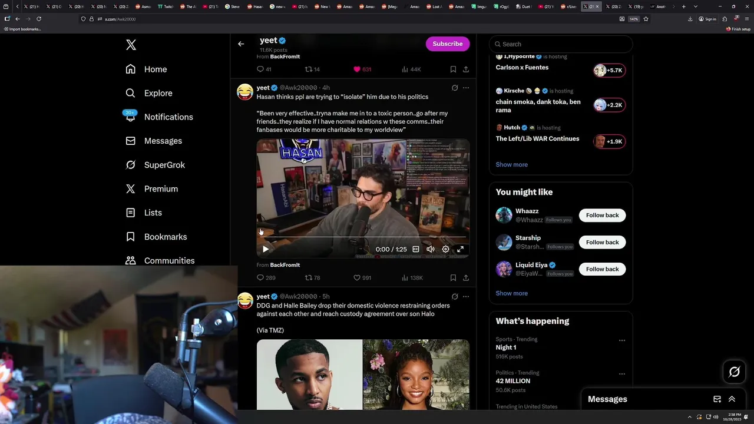Open Import bookmarks link in bookmarks bar
Screen dimensions: 754x424
(x=22, y=29)
